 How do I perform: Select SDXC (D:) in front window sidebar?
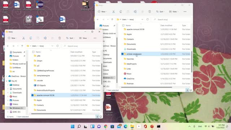pyautogui.click(x=16, y=112)
